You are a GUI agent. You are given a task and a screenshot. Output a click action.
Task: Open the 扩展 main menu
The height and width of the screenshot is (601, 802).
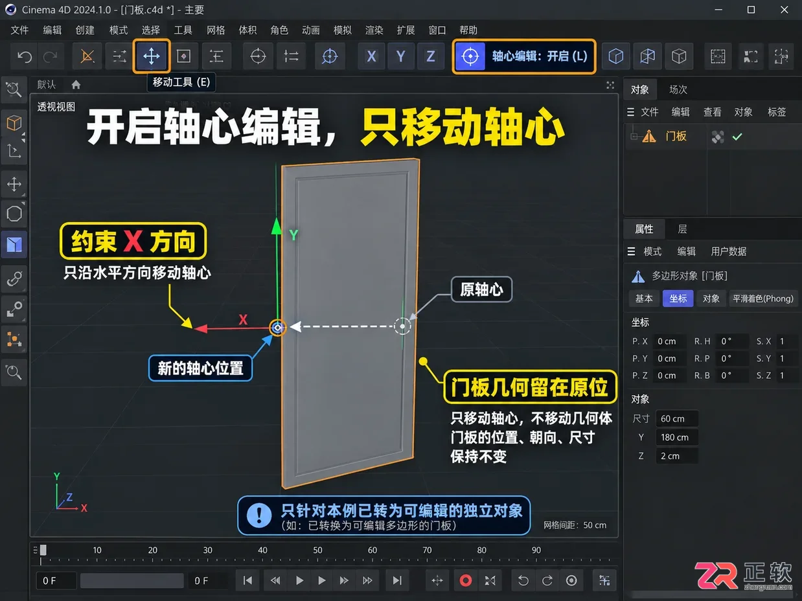(x=406, y=30)
